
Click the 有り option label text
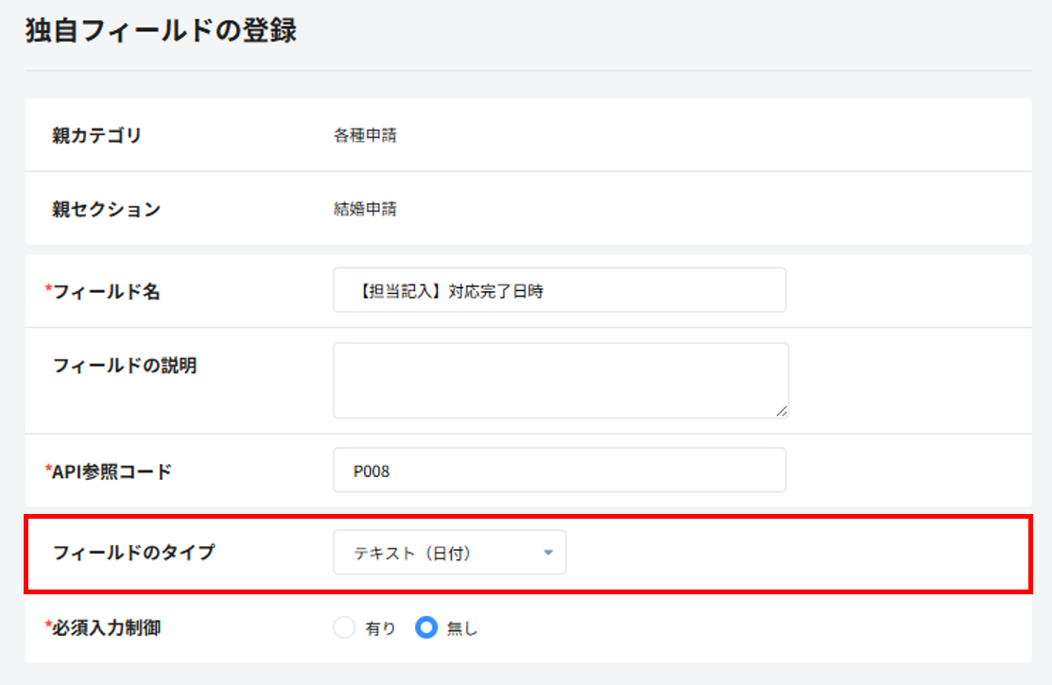[381, 628]
